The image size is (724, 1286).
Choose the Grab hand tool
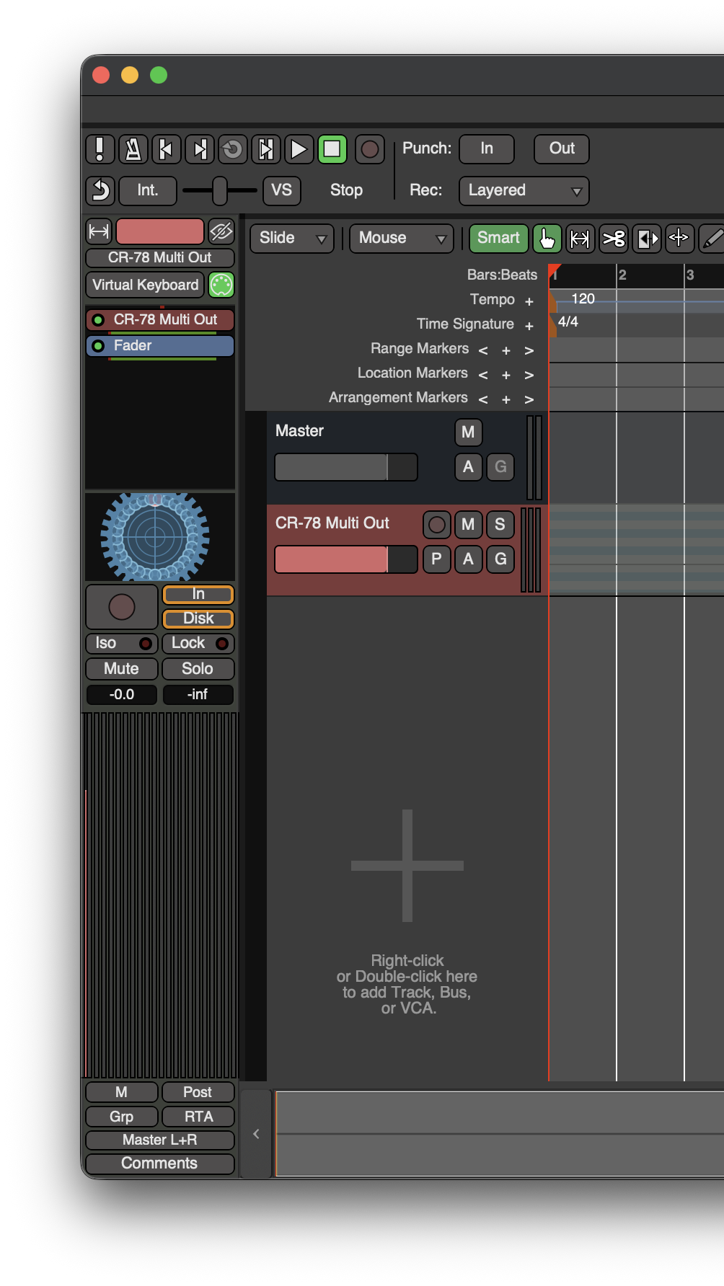pos(547,239)
